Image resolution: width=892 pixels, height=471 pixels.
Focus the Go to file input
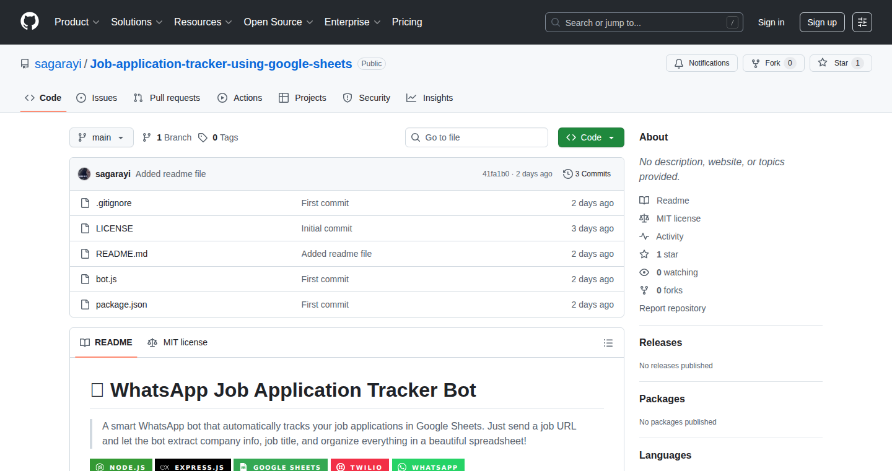pyautogui.click(x=477, y=137)
